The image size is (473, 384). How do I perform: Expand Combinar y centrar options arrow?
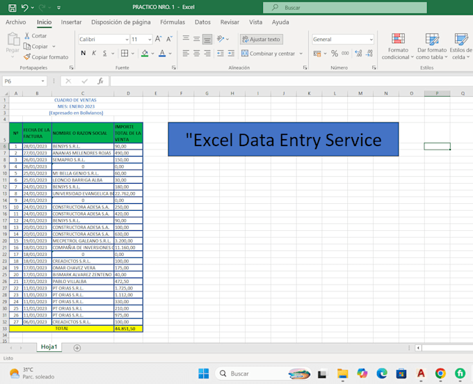(x=300, y=54)
